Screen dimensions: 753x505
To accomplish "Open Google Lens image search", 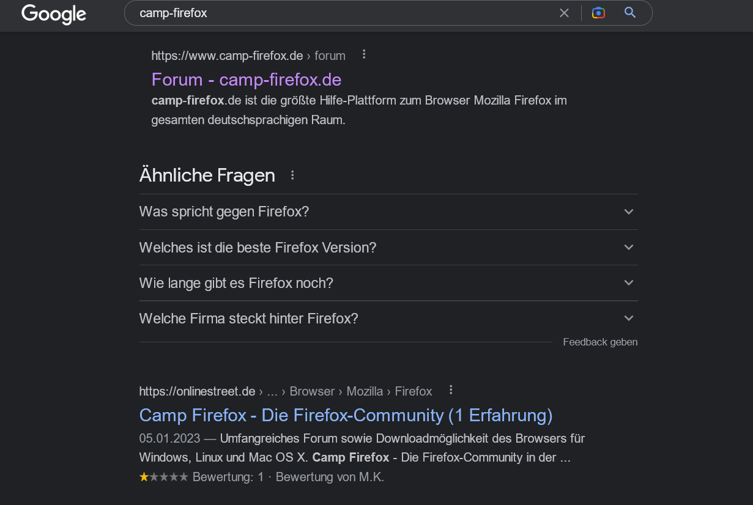I will click(598, 13).
